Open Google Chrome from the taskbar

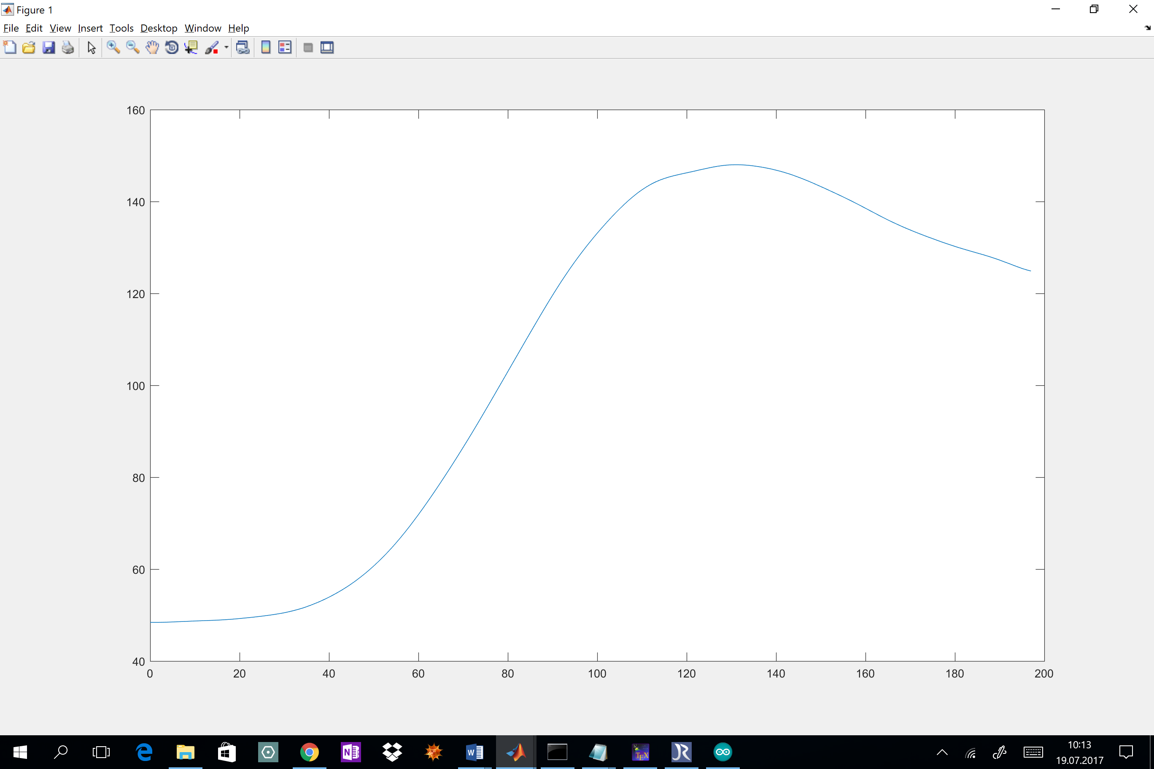point(309,752)
